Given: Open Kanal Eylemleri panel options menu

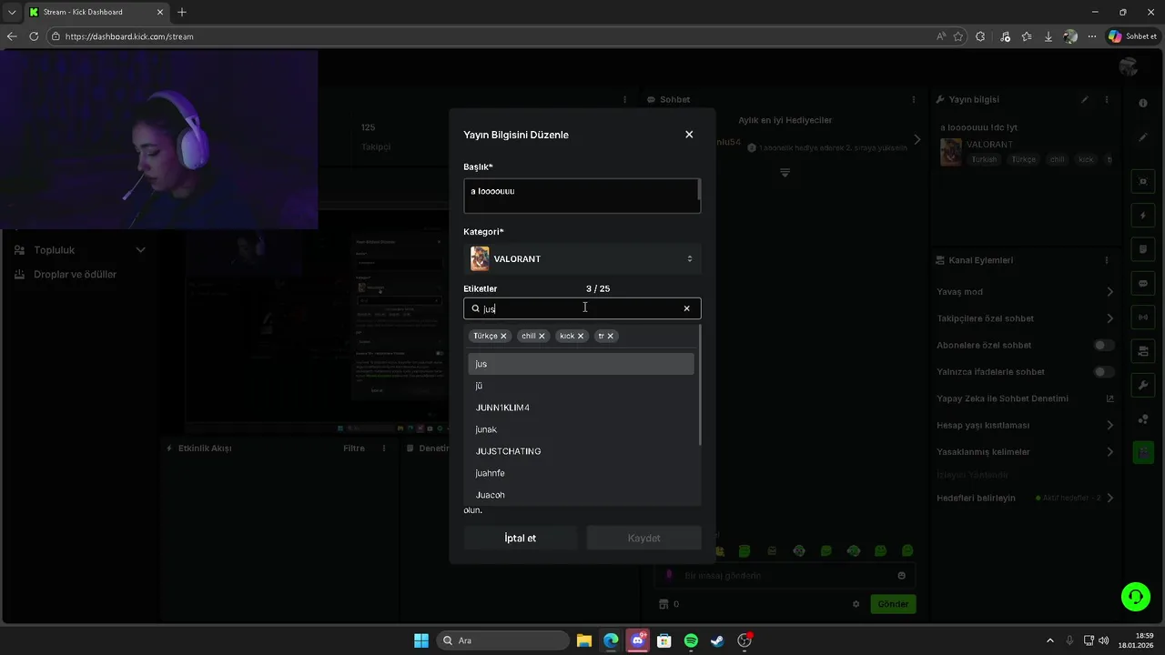Looking at the screenshot, I should tap(1107, 260).
